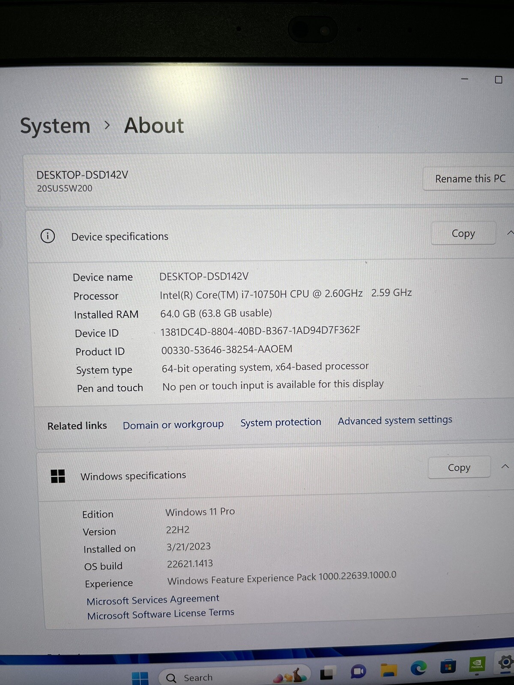Screen dimensions: 514x685
Task: Click the Edition value Windows 11 Pro
Action: click(200, 512)
